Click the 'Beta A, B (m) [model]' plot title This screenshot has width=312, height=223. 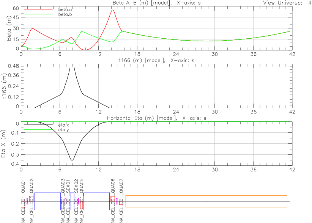(142, 3)
